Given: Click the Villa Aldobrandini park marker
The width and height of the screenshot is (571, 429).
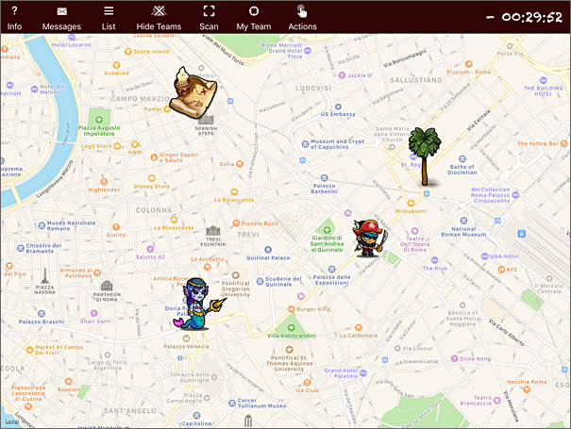Looking at the screenshot, I should click(x=291, y=327).
